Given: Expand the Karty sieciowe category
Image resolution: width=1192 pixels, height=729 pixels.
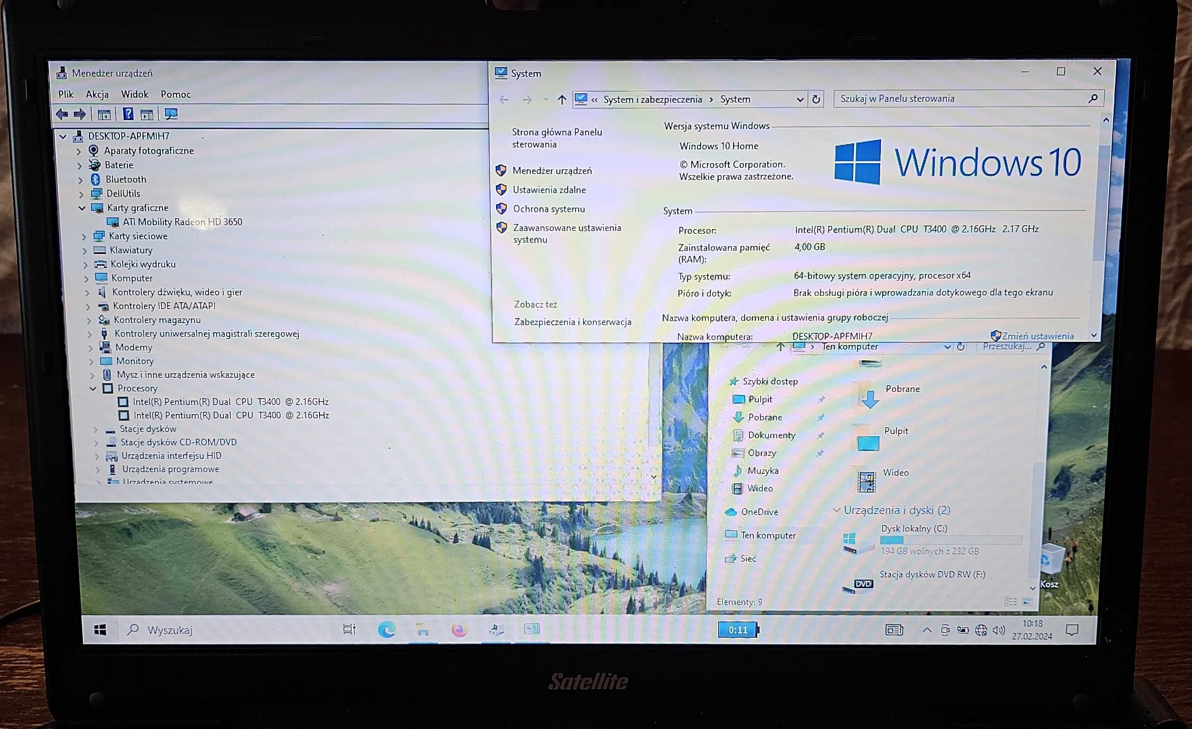Looking at the screenshot, I should [84, 237].
